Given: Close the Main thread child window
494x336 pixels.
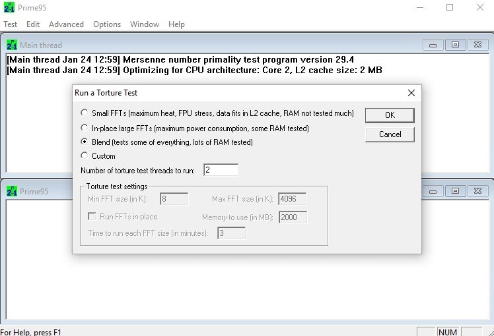Looking at the screenshot, I should point(477,45).
